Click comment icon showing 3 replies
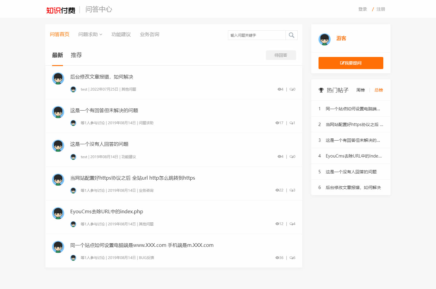 (x=291, y=190)
